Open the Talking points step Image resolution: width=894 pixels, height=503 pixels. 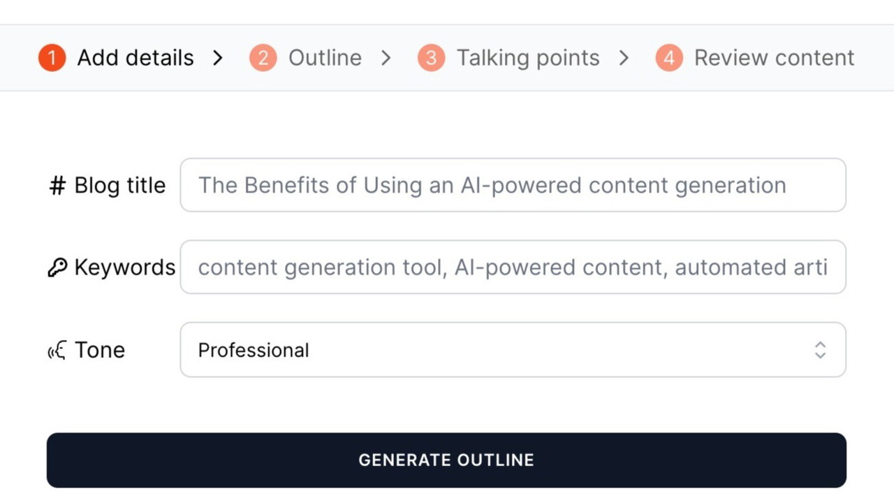point(528,58)
